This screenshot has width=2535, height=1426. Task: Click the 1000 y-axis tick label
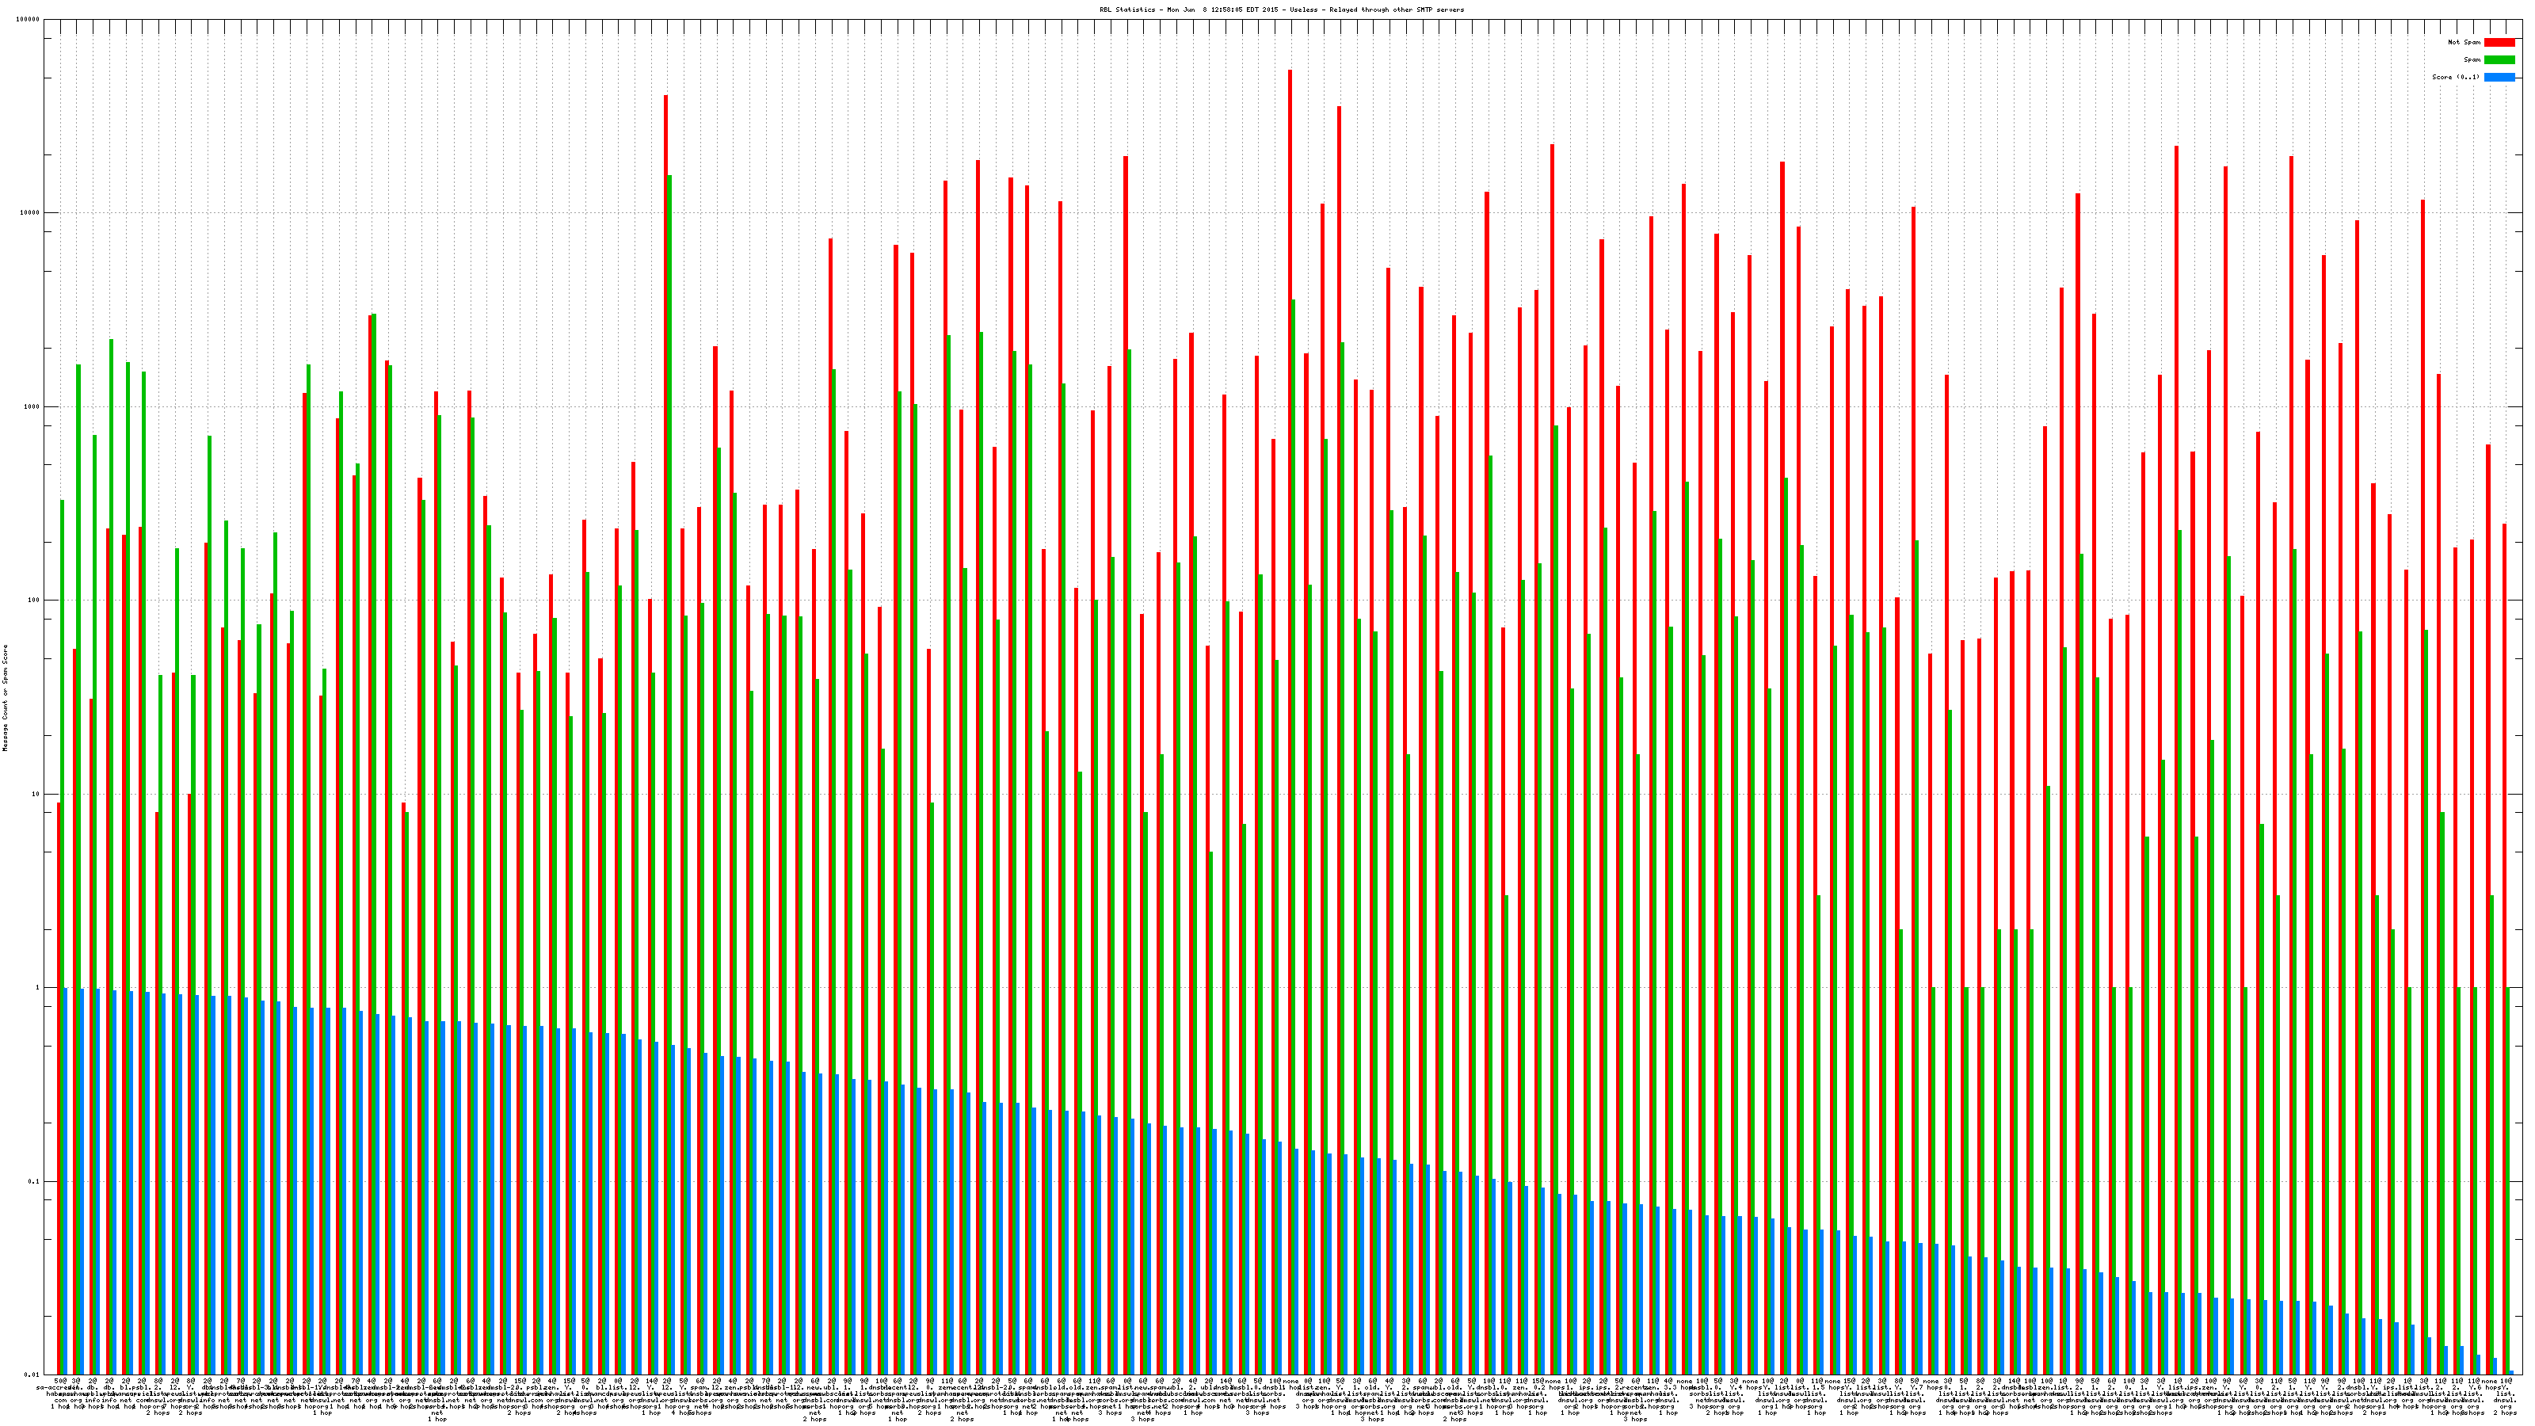[32, 406]
